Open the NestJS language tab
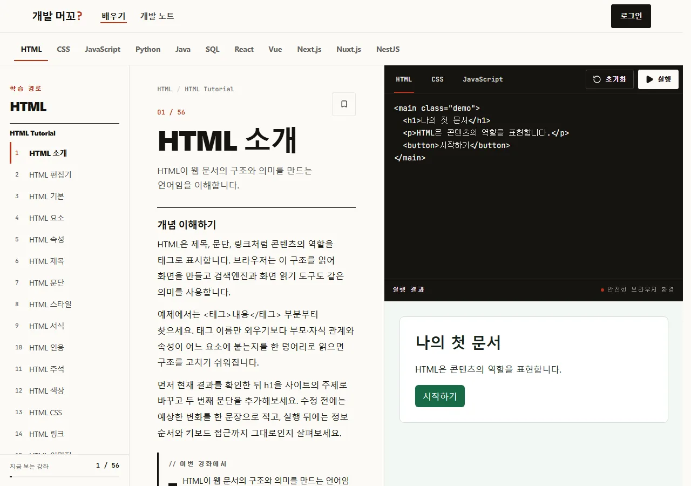Screen dimensions: 691x486 pyautogui.click(x=388, y=49)
